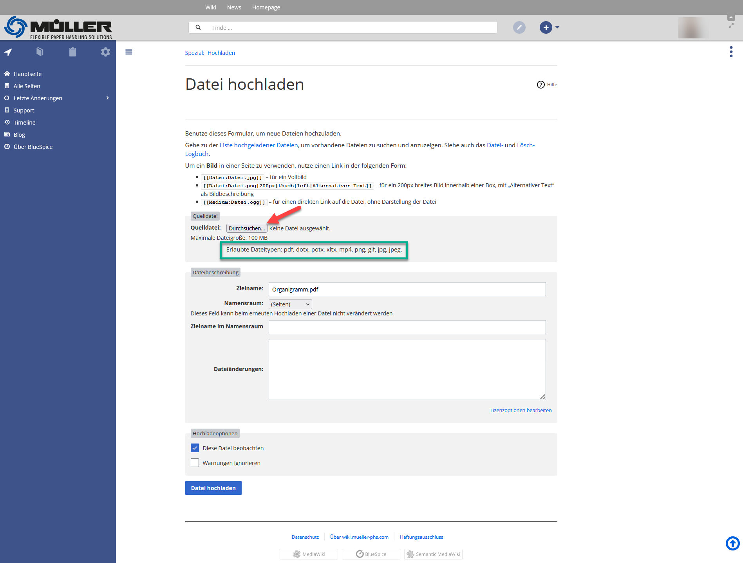Expand the Namensraum dropdown
This screenshot has width=743, height=563.
coord(290,304)
